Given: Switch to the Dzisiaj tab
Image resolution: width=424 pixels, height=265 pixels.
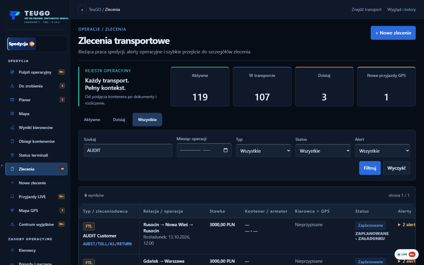Looking at the screenshot, I should point(119,120).
